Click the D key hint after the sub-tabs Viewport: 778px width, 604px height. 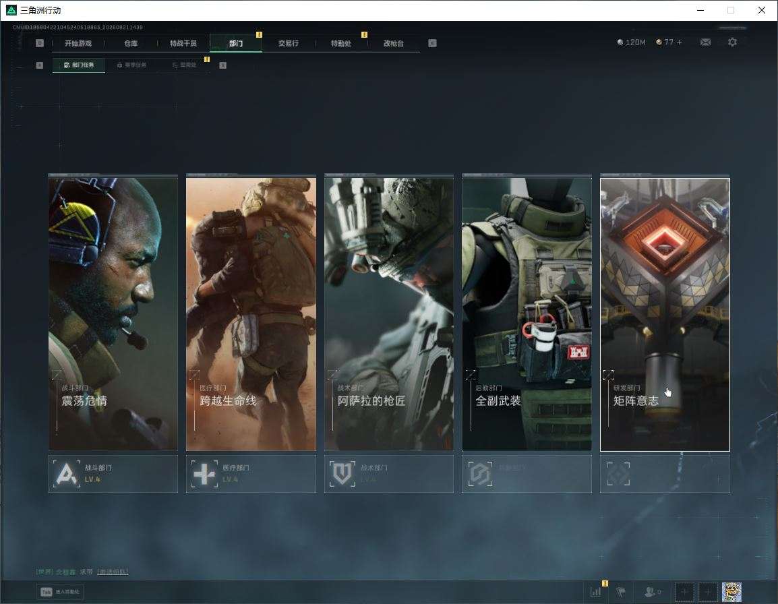pyautogui.click(x=222, y=65)
